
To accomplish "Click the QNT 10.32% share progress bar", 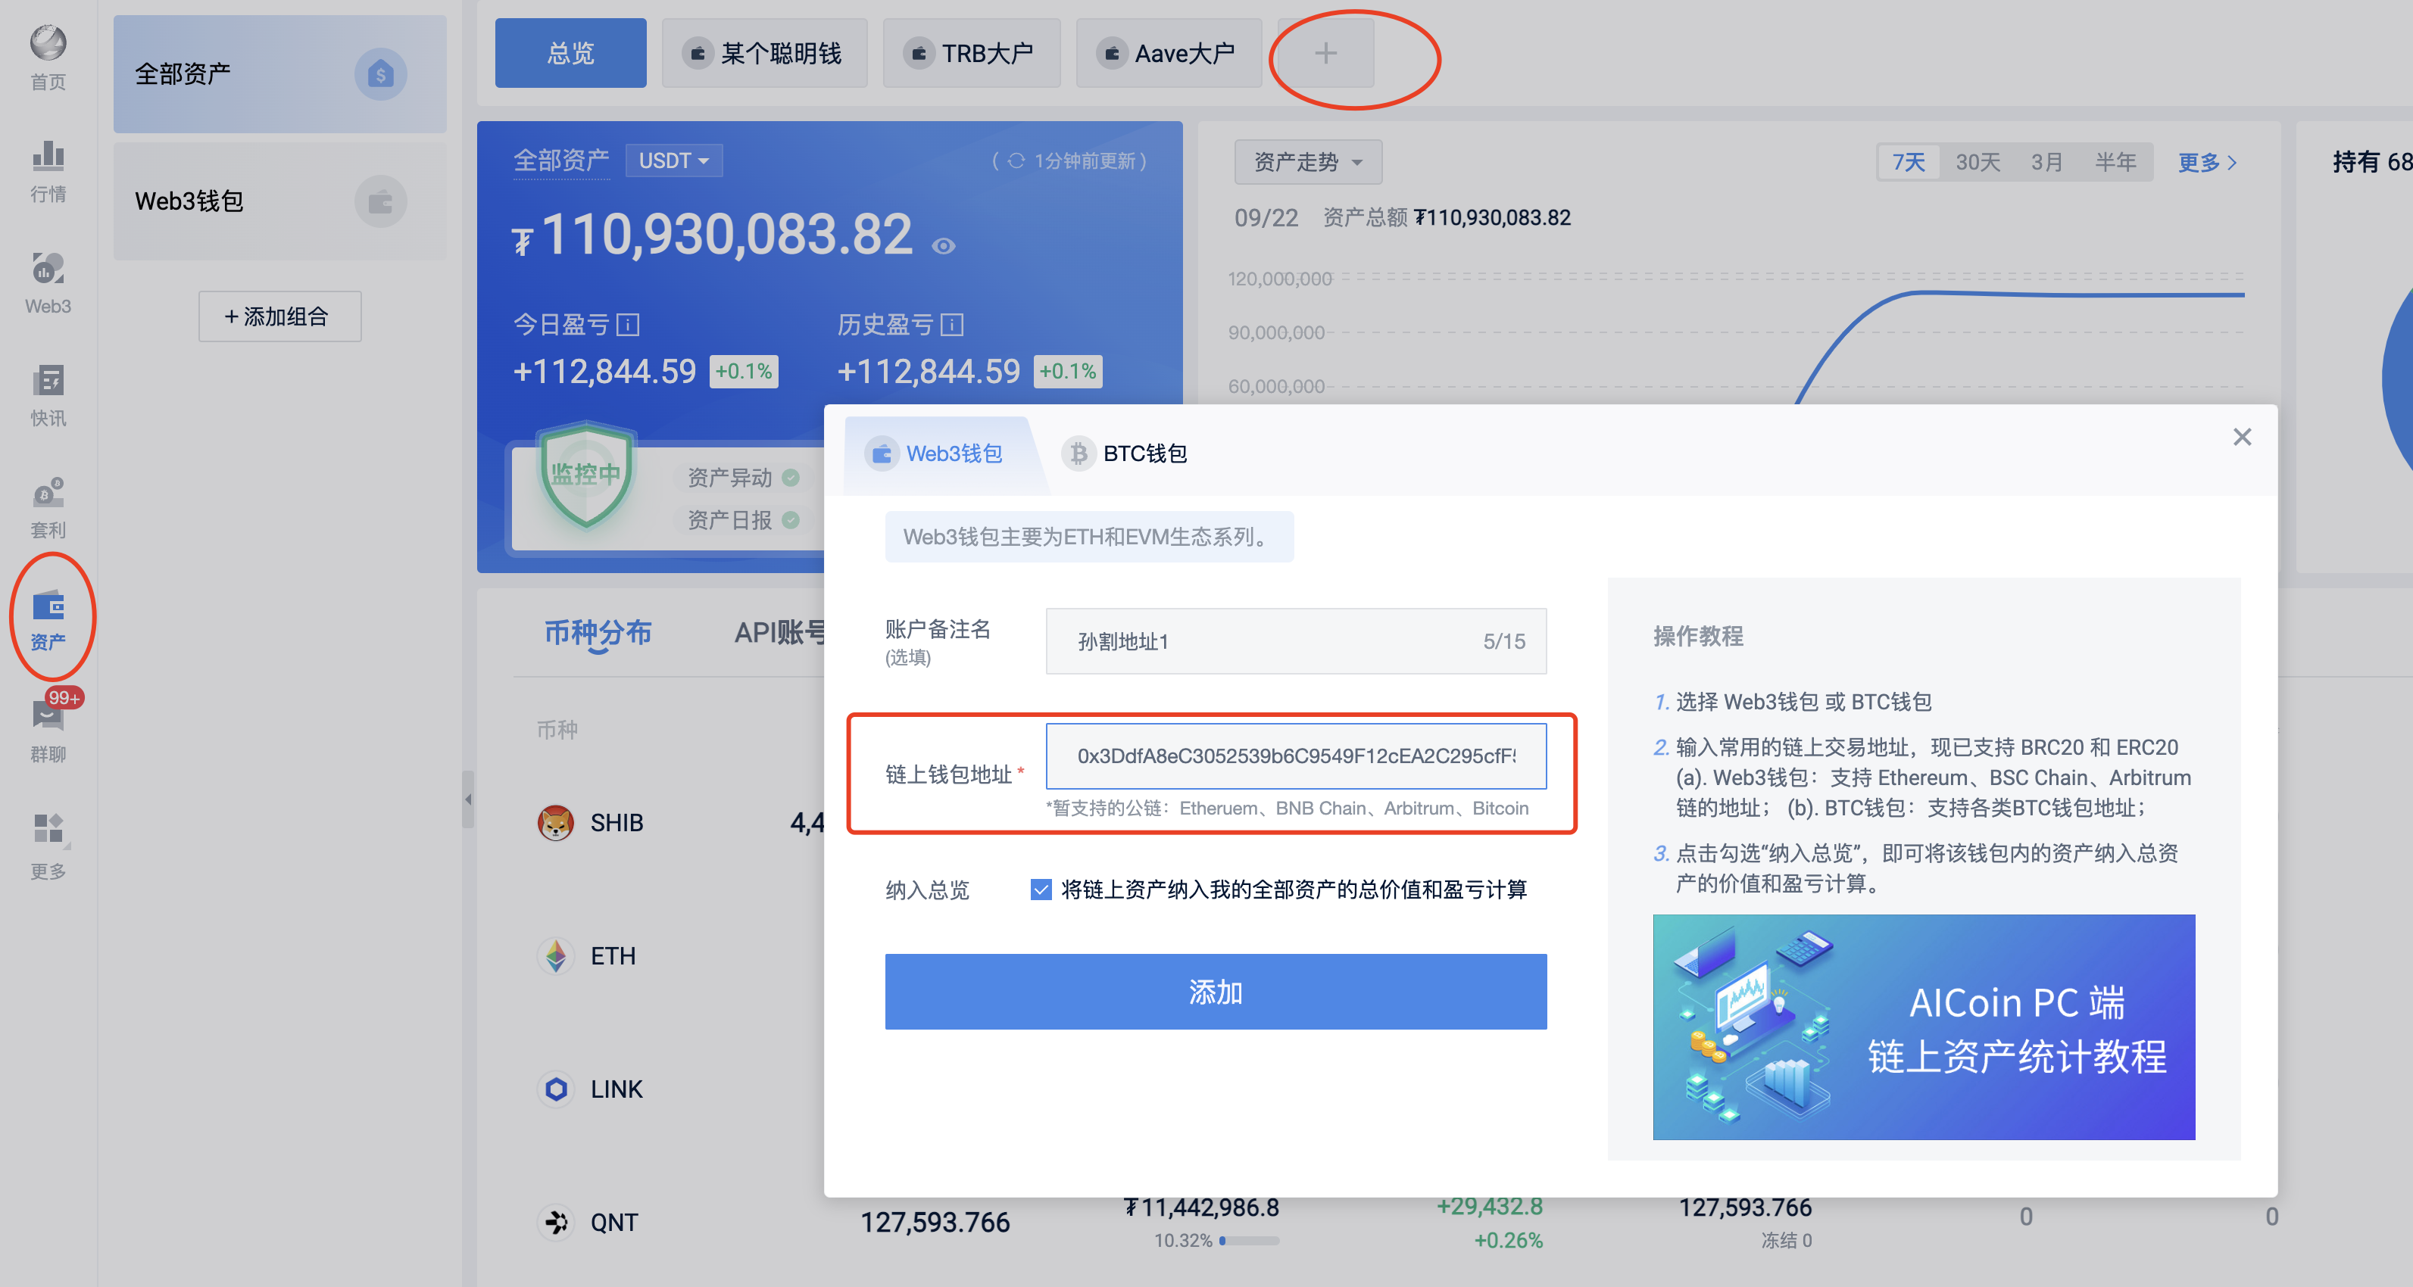I will click(1249, 1241).
